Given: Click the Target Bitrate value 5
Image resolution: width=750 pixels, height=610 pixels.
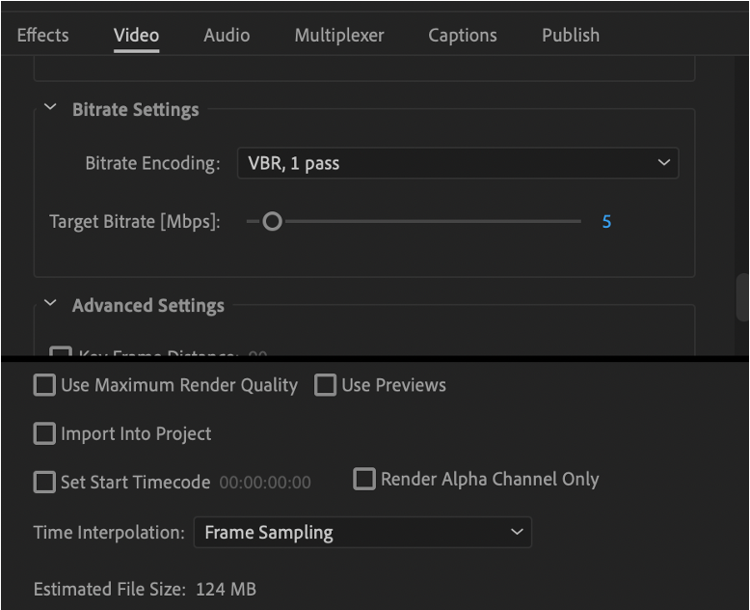Looking at the screenshot, I should point(606,222).
